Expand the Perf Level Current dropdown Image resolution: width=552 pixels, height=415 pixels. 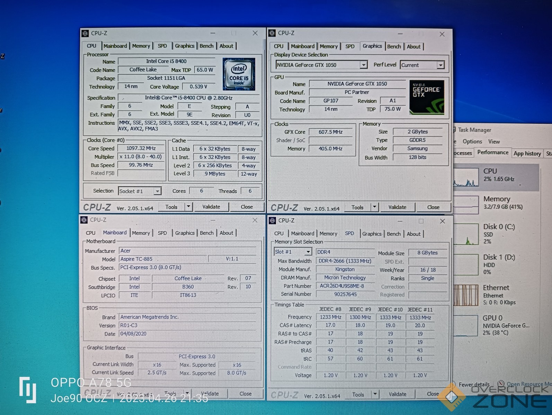(440, 65)
